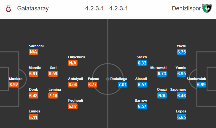Select Muslera's 6.92 rating badge
Viewport: 216px width, 128px height.
pos(14,85)
